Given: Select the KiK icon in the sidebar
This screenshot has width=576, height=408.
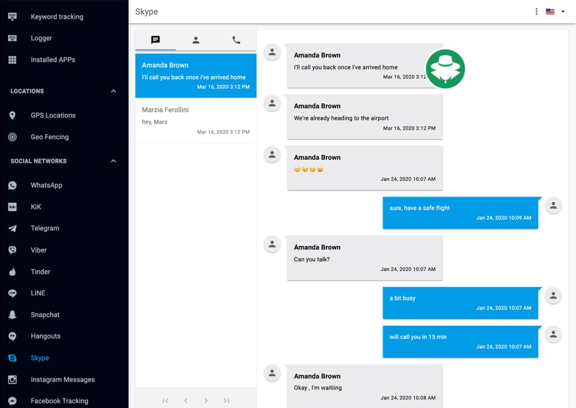Looking at the screenshot, I should coord(12,207).
